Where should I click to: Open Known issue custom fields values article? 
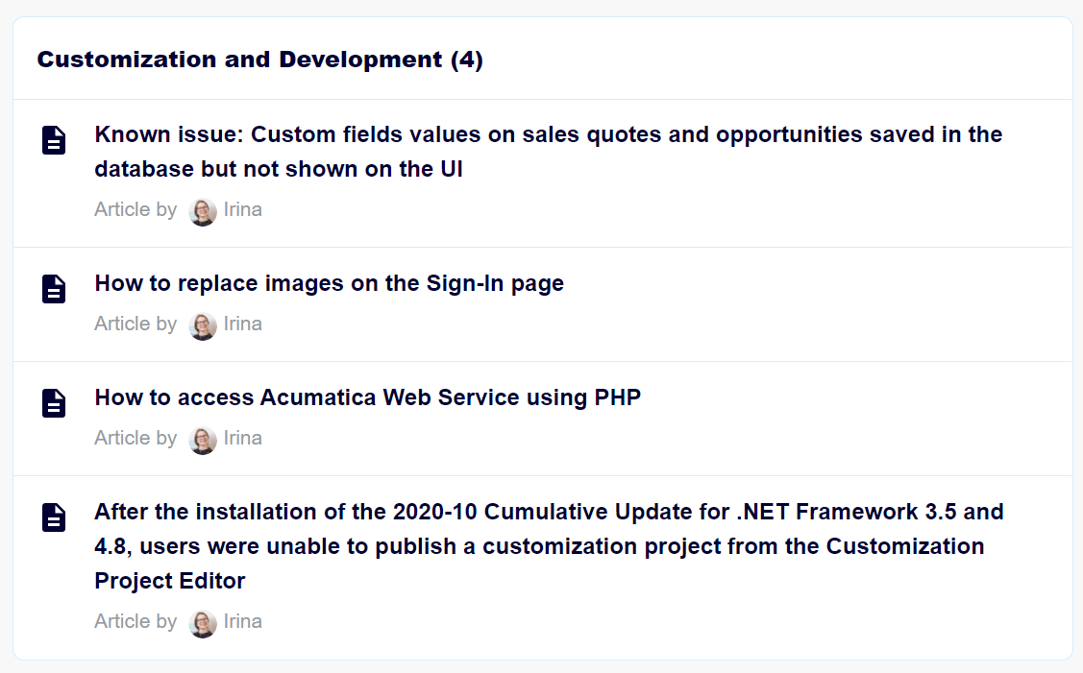[549, 151]
